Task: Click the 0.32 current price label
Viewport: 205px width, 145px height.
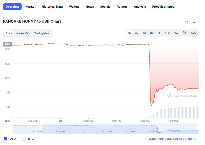Action: [x=7, y=44]
